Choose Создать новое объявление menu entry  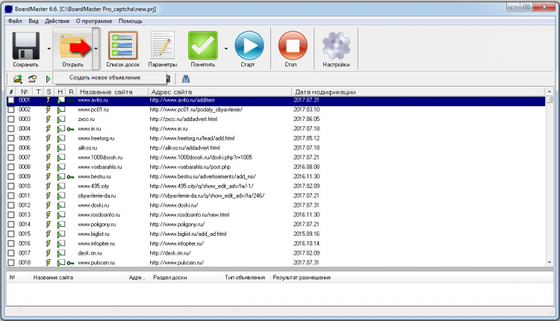coord(109,78)
